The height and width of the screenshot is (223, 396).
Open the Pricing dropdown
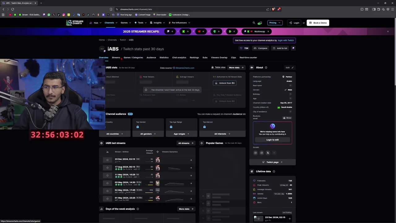click(275, 23)
